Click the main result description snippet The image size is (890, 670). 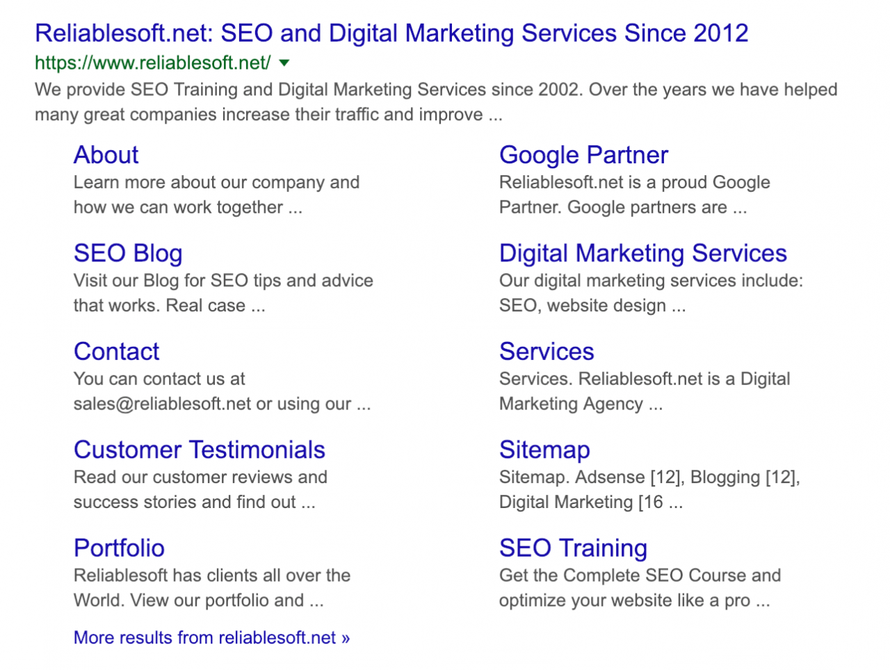(435, 102)
